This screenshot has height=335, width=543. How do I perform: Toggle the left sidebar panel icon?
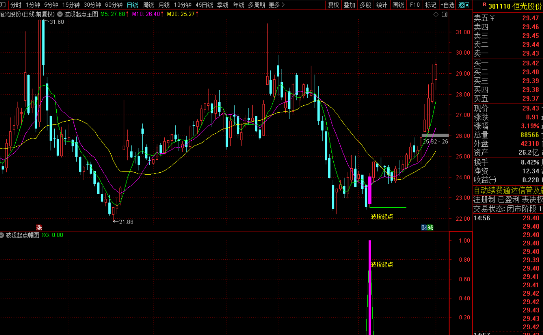tap(3, 5)
